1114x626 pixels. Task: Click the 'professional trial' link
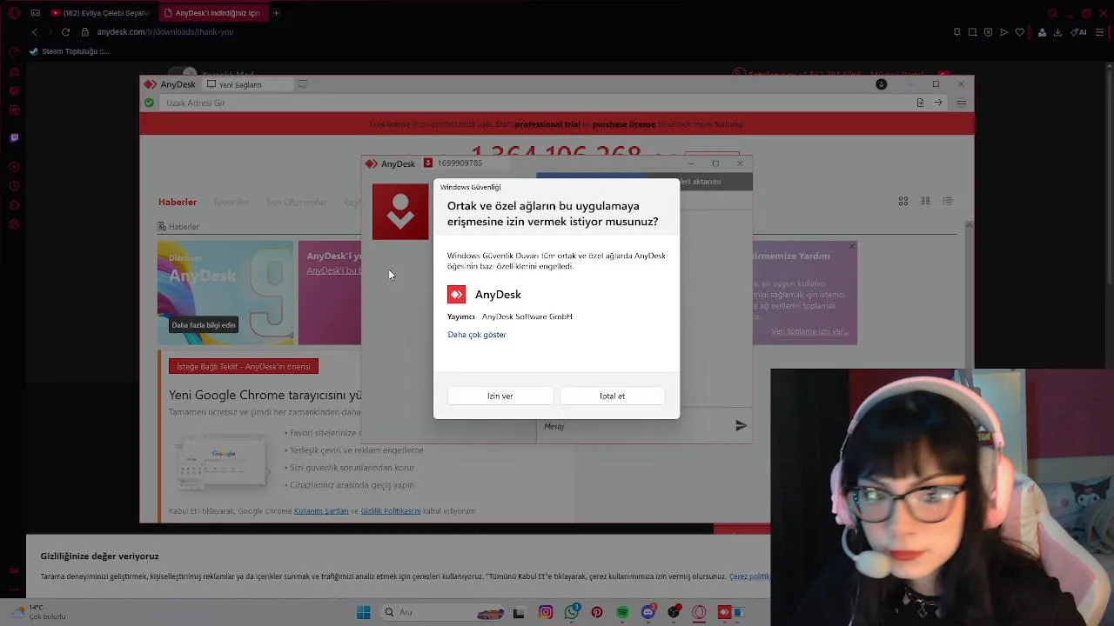(547, 124)
